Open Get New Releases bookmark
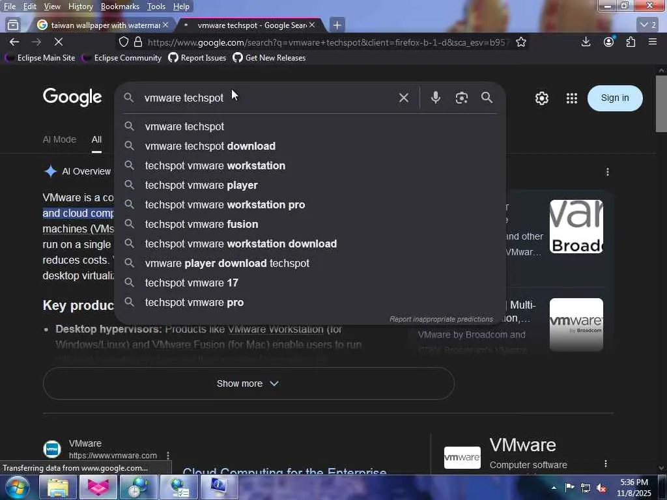Image resolution: width=667 pixels, height=500 pixels. tap(269, 58)
